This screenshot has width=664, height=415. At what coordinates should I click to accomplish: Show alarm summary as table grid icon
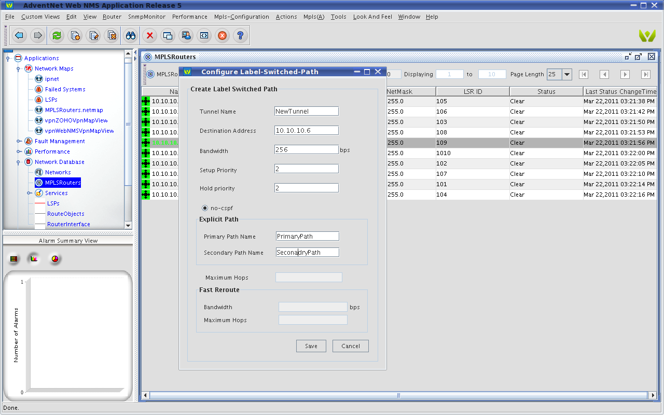coord(14,258)
